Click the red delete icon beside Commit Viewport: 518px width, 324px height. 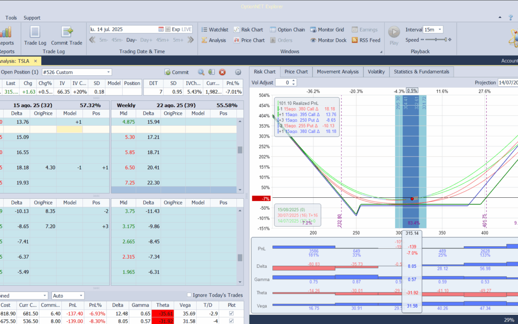[x=223, y=72]
